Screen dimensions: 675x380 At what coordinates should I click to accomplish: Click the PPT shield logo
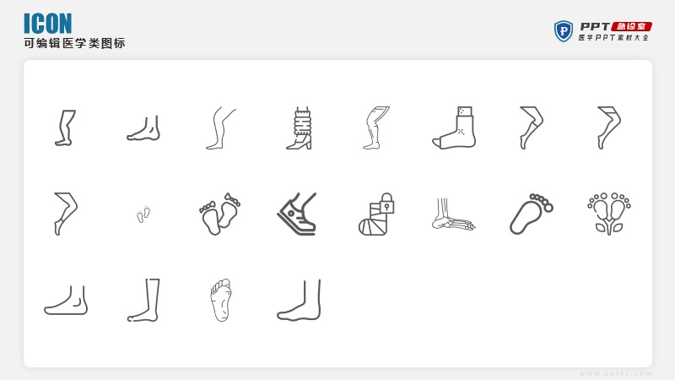click(x=563, y=31)
